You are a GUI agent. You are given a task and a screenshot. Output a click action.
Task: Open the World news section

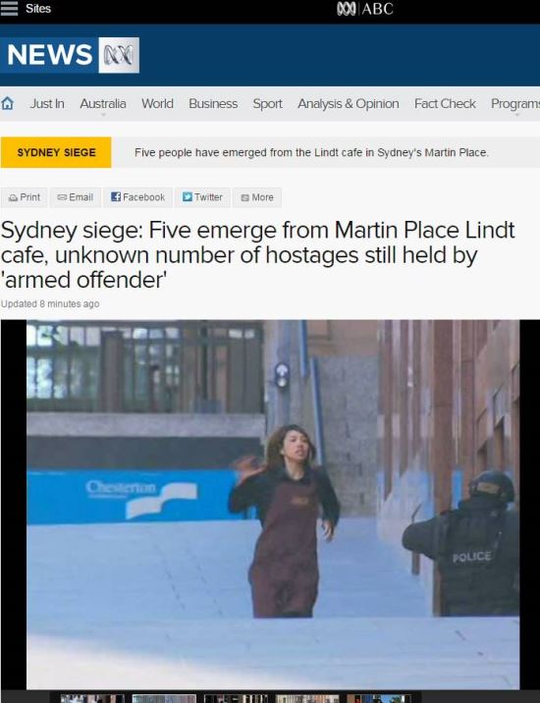point(157,103)
